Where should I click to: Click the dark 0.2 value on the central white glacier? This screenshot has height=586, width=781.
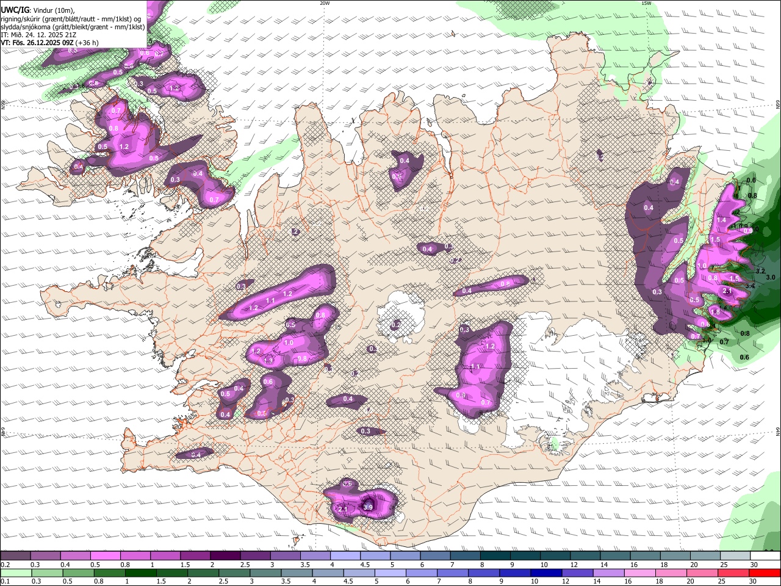[396, 324]
